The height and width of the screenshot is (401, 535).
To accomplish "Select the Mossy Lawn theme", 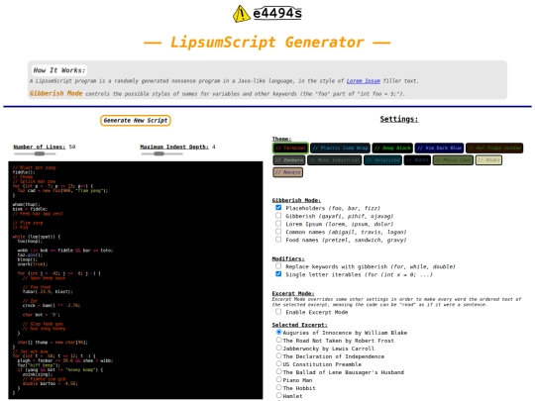I will (453, 160).
